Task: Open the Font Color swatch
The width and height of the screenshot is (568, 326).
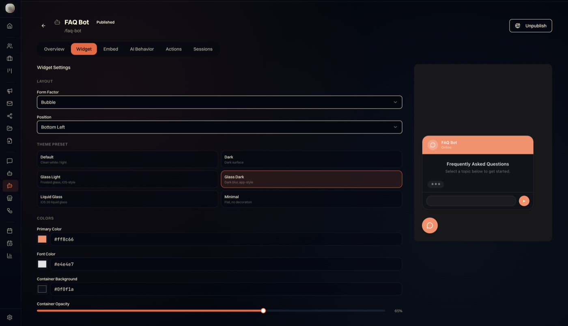Action: (42, 264)
